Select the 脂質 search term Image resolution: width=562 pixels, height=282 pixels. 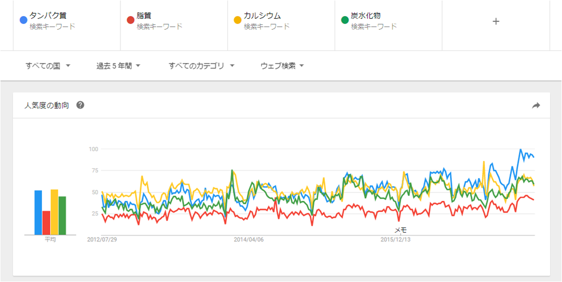click(144, 16)
